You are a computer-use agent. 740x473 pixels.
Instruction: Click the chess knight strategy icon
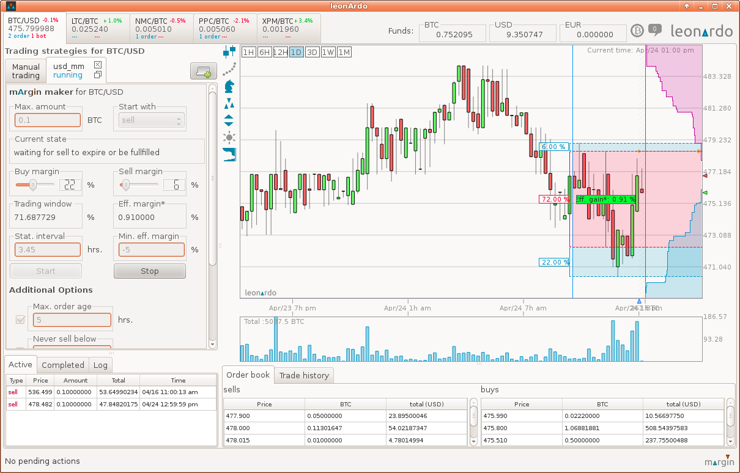229,86
